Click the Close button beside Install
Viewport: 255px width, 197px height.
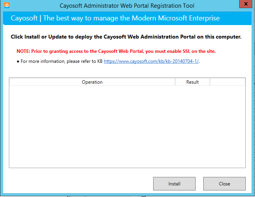[x=225, y=184]
